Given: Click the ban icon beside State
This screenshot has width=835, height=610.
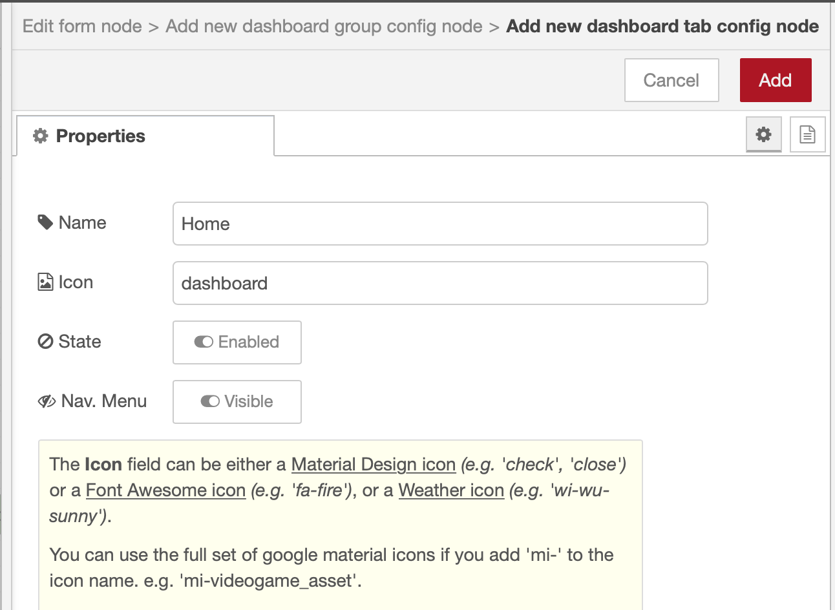Looking at the screenshot, I should point(45,341).
